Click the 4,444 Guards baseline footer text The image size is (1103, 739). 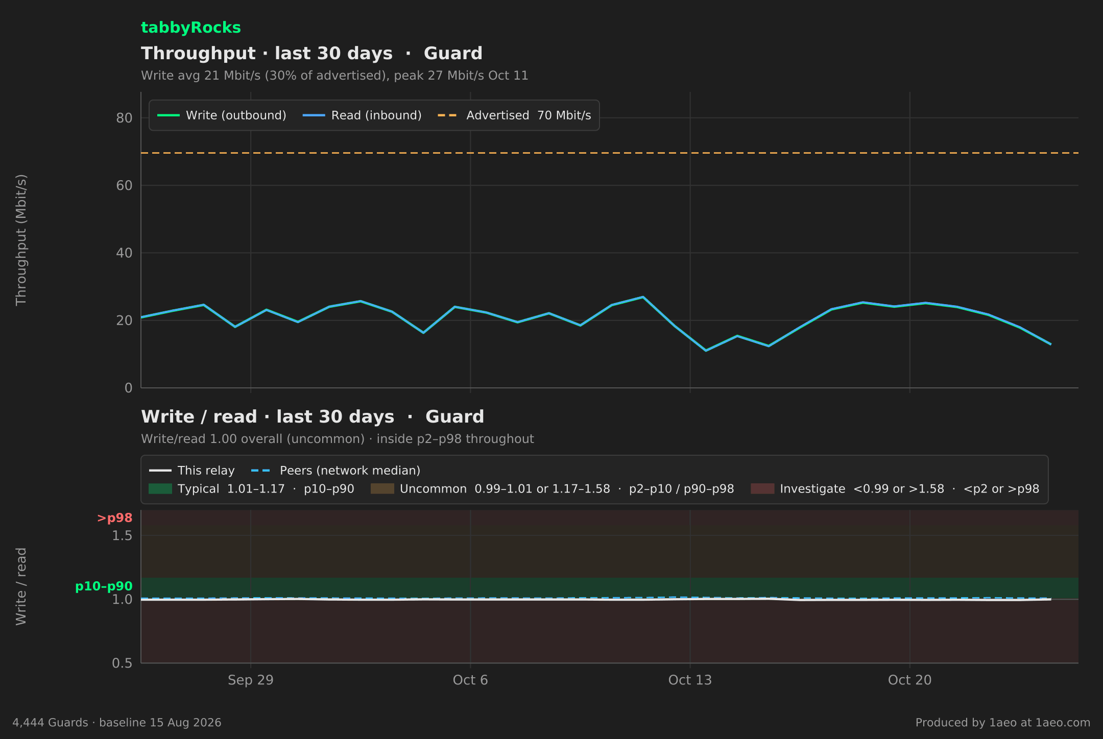pyautogui.click(x=117, y=723)
